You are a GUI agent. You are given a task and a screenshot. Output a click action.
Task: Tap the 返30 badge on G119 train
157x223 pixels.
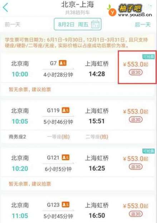click(136, 120)
